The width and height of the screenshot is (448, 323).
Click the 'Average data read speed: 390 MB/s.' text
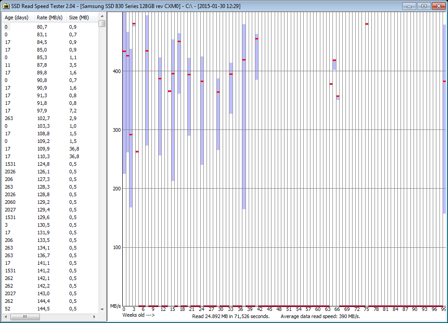[320, 316]
